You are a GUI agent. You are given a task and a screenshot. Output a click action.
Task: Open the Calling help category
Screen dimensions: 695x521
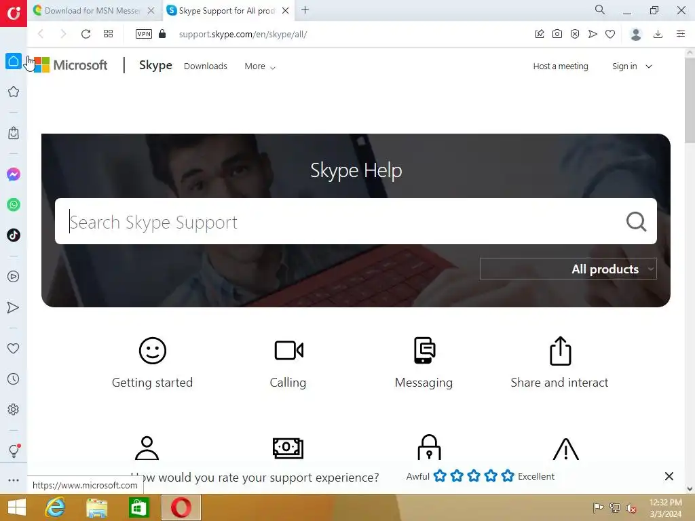coord(288,364)
